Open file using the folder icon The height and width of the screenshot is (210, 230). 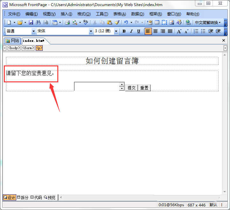click(x=20, y=22)
